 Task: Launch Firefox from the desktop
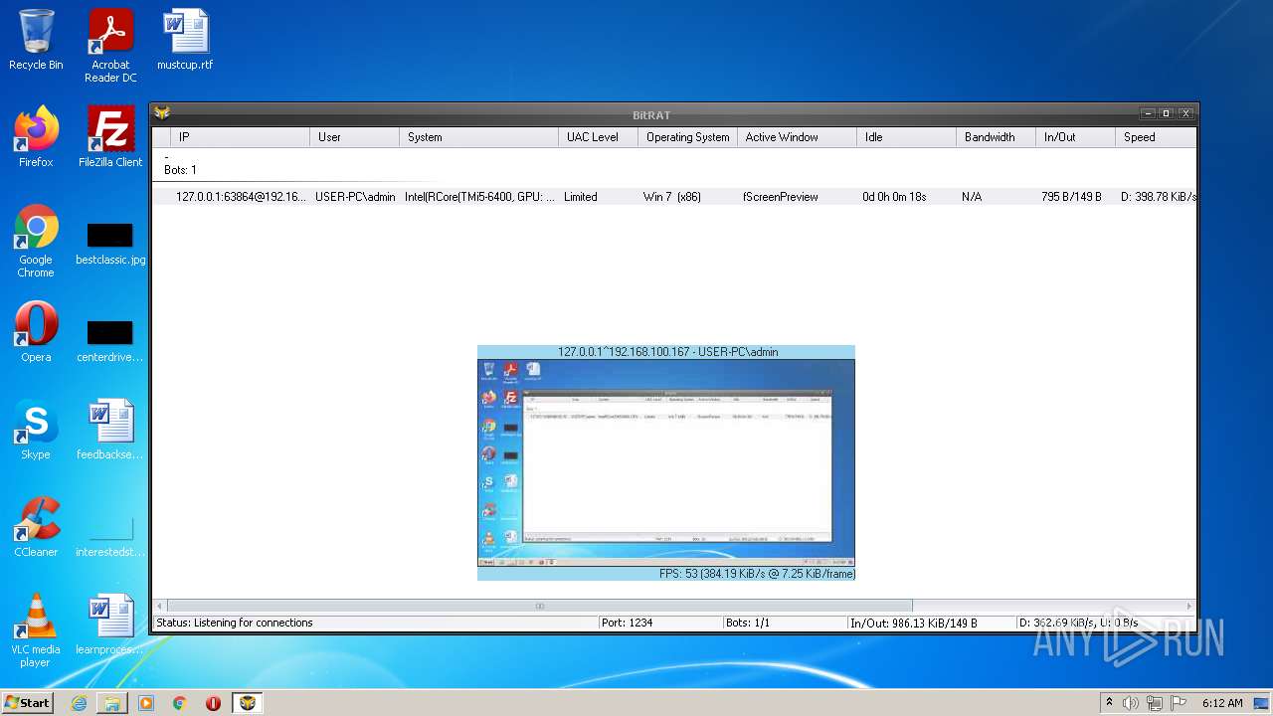click(36, 137)
